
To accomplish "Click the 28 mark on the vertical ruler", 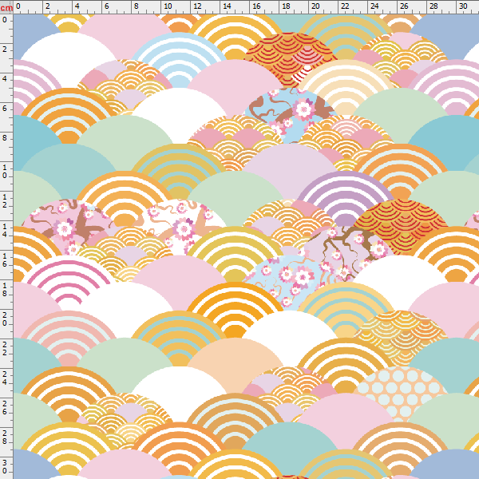I will (x=5, y=437).
